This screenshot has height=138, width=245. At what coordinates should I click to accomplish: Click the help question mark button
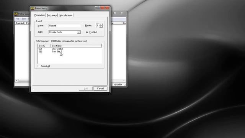98,8
